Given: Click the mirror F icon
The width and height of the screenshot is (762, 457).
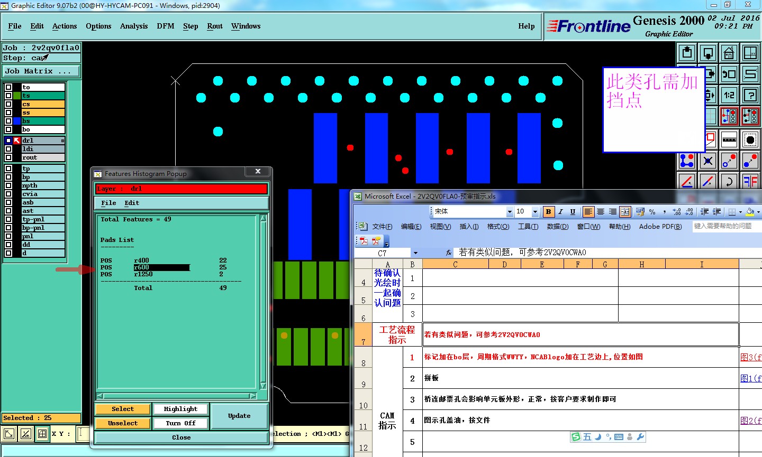Looking at the screenshot, I should point(750,181).
